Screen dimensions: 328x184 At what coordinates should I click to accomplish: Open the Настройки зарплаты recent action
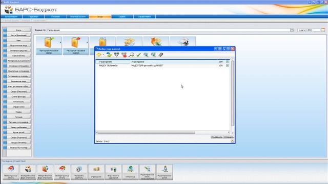click(79, 172)
